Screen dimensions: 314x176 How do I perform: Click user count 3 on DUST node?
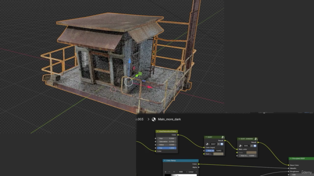click(219, 144)
